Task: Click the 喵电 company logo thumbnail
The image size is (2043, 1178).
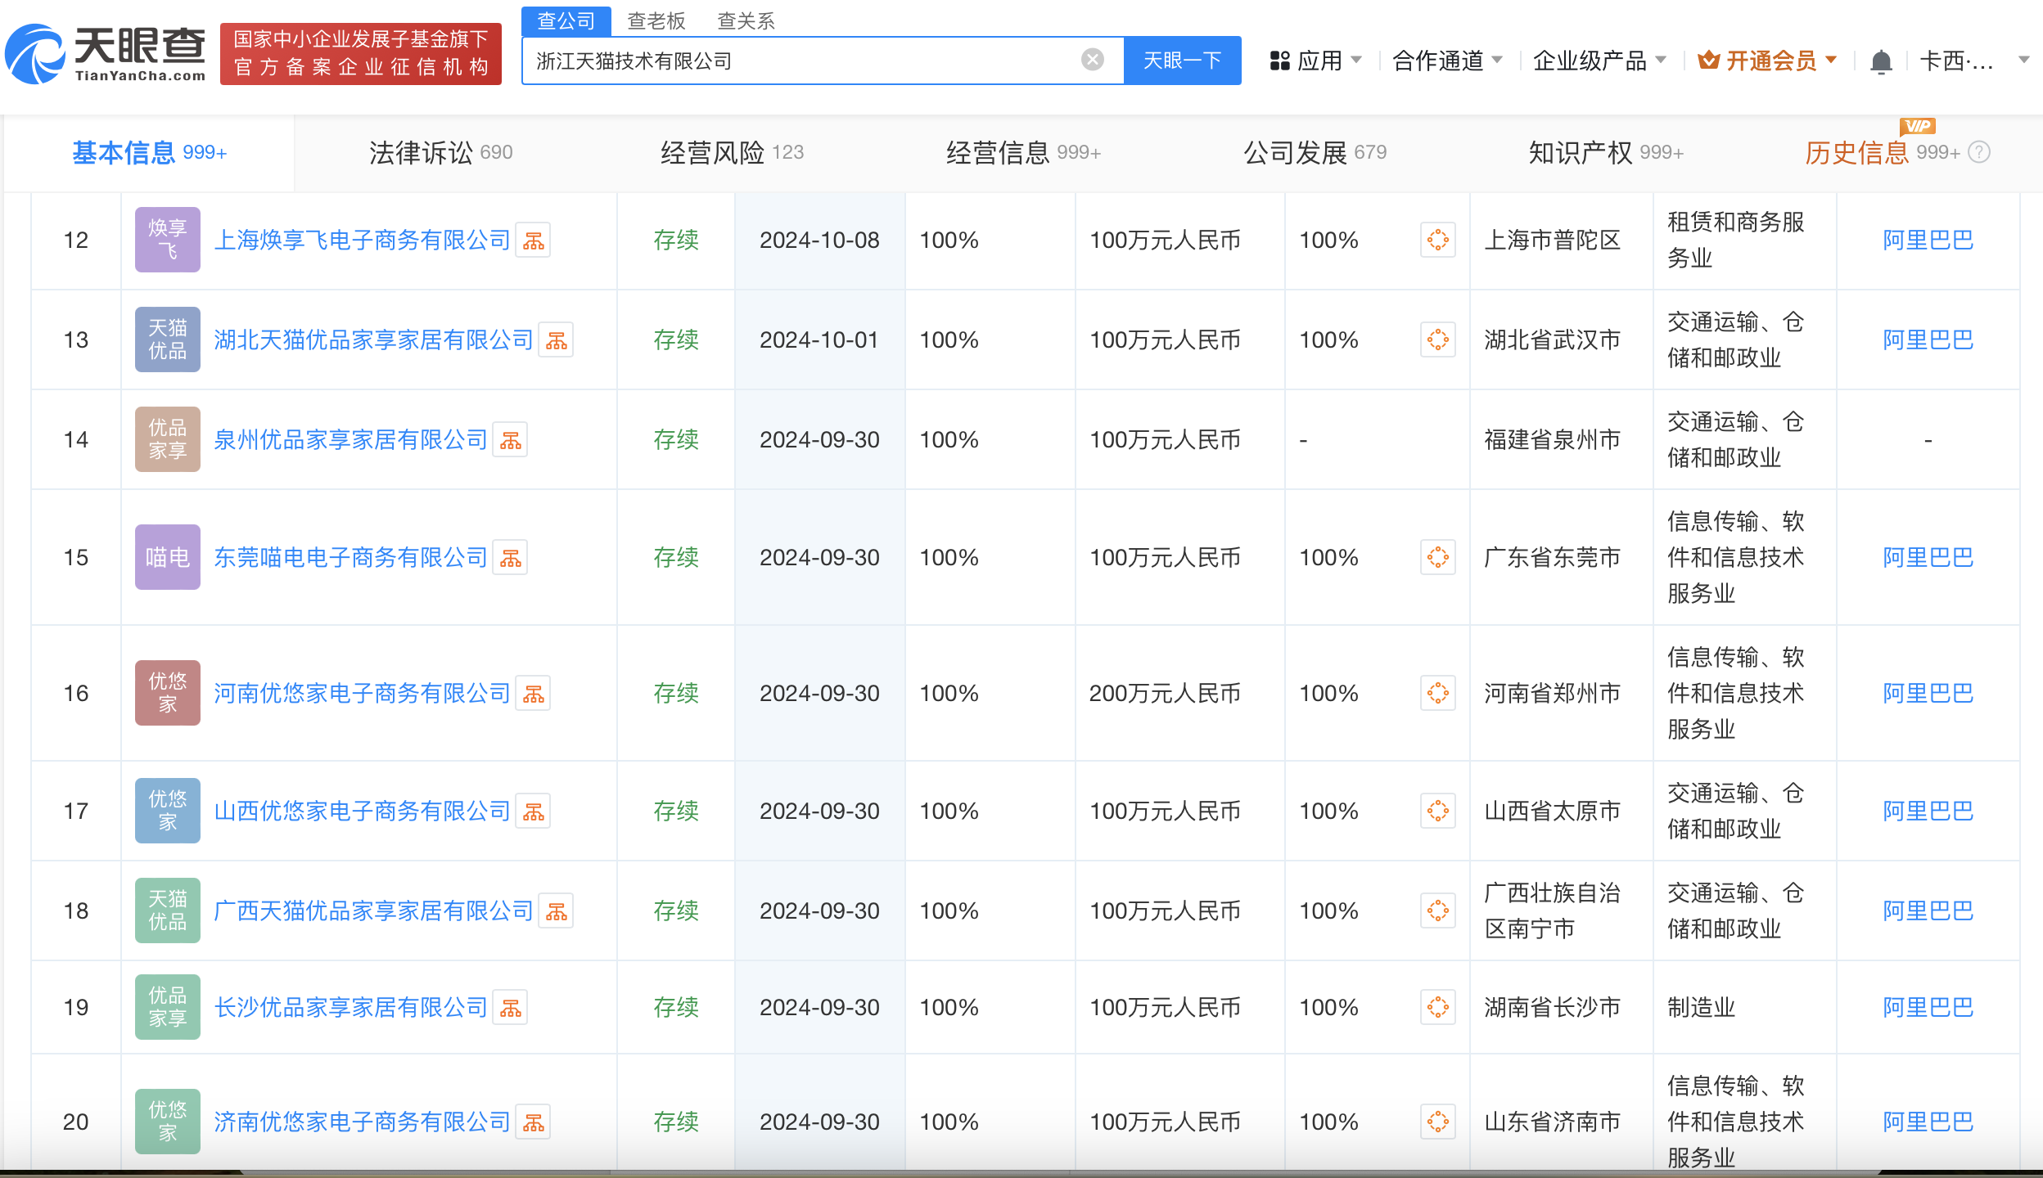Action: tap(168, 557)
